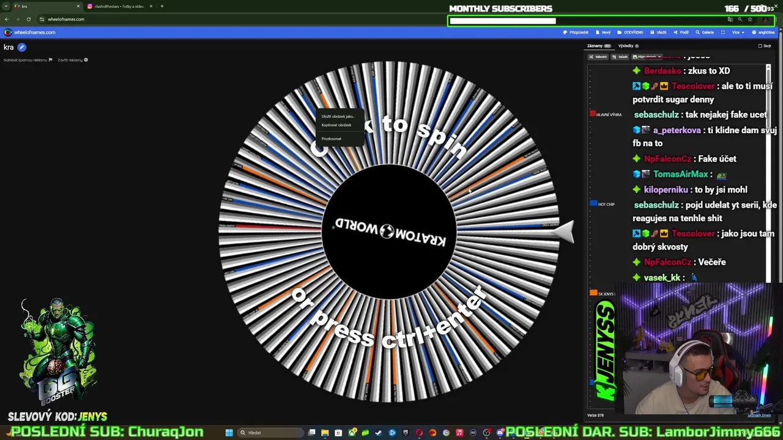783x440 pixels.
Task: Click the wheel center to spin
Action: click(x=388, y=231)
